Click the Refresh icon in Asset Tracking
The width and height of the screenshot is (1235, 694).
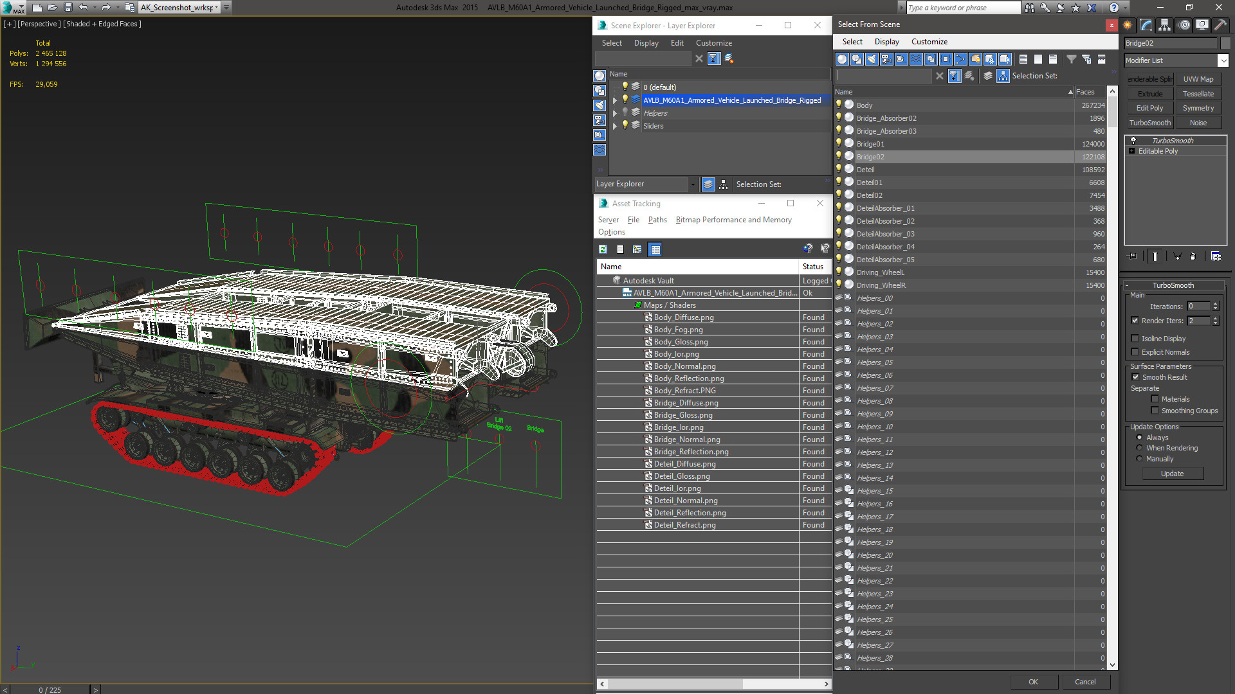click(x=603, y=249)
